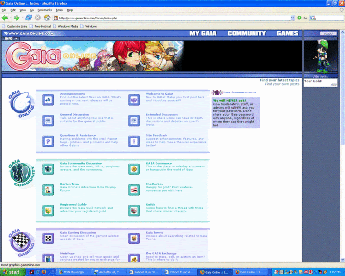The width and height of the screenshot is (345, 276).
Task: Open the Gaia Gaming Discussion checkered icon
Action: pos(48,239)
